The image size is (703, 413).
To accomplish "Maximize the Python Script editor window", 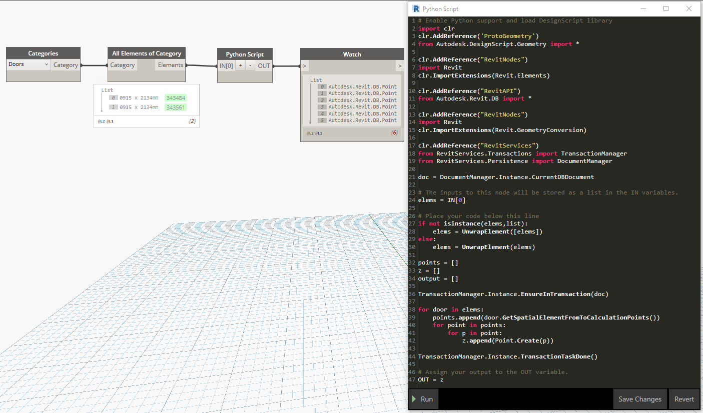I will pos(666,8).
